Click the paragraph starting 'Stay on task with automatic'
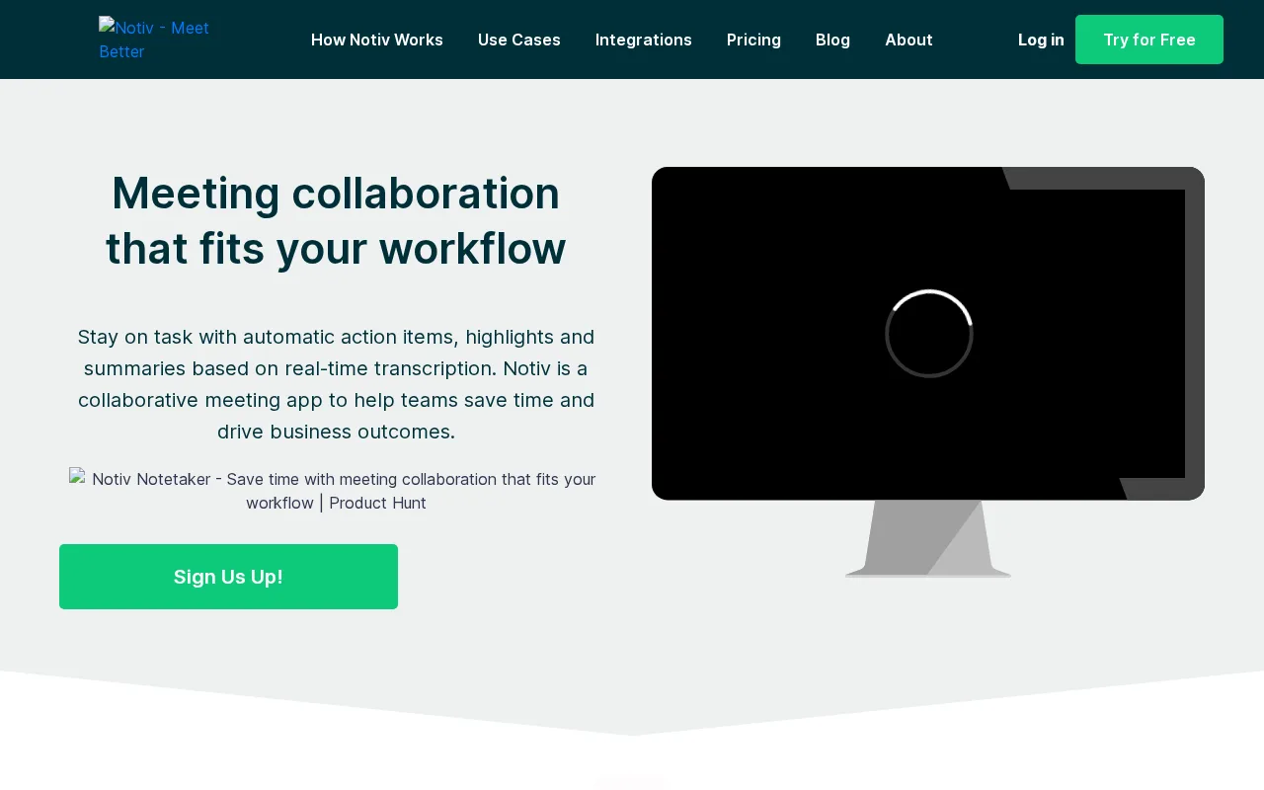Screen dimensions: 1264x790 [336, 384]
